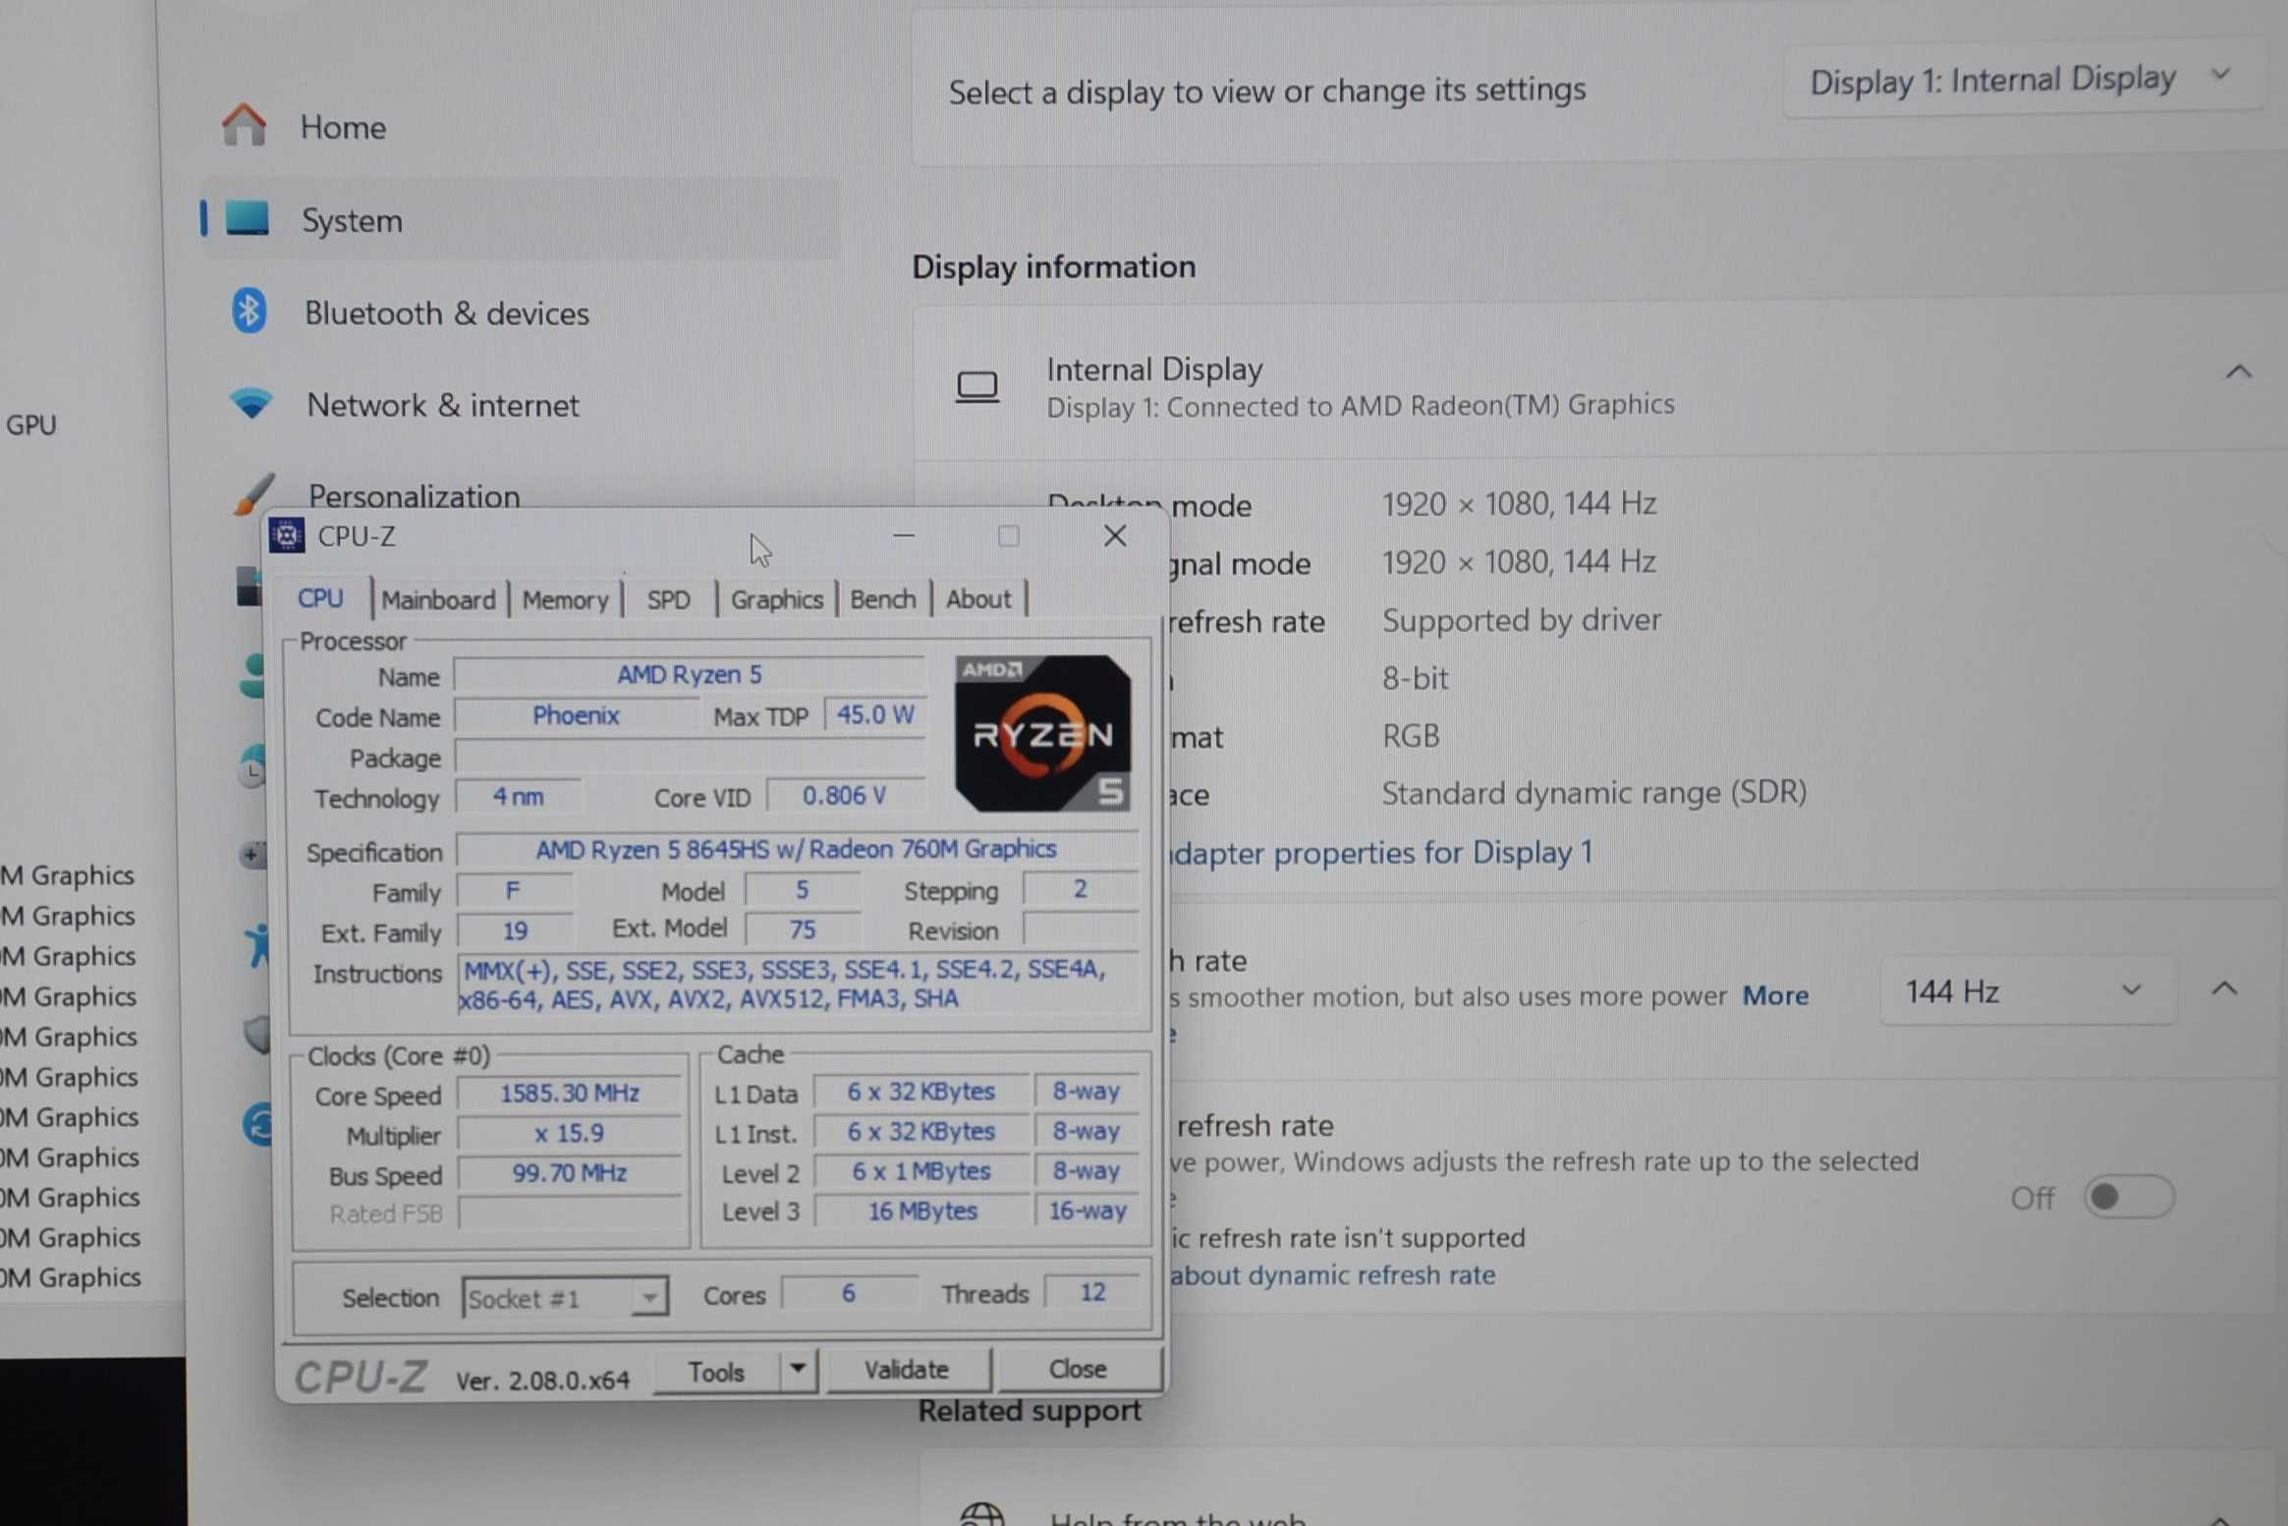Click the Validate button
Viewport: 2288px width, 1526px height.
point(906,1369)
